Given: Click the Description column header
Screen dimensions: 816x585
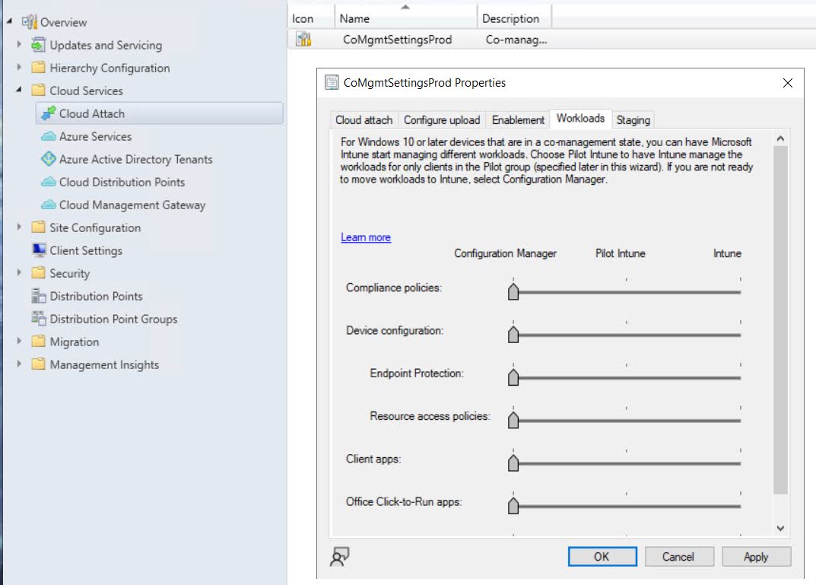Looking at the screenshot, I should pyautogui.click(x=514, y=18).
